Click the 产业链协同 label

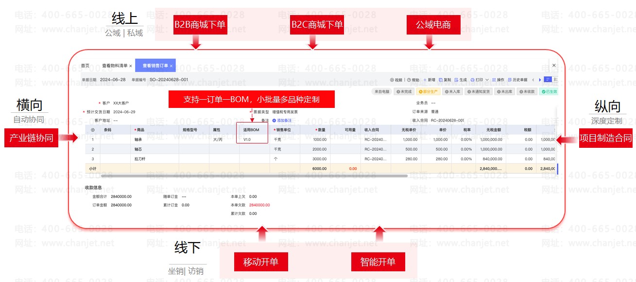point(31,138)
